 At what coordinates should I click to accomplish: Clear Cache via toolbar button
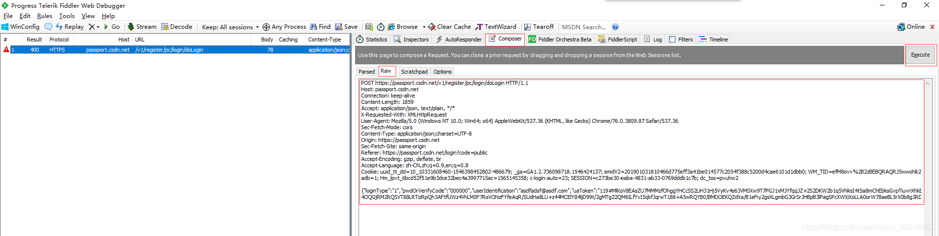[x=449, y=27]
